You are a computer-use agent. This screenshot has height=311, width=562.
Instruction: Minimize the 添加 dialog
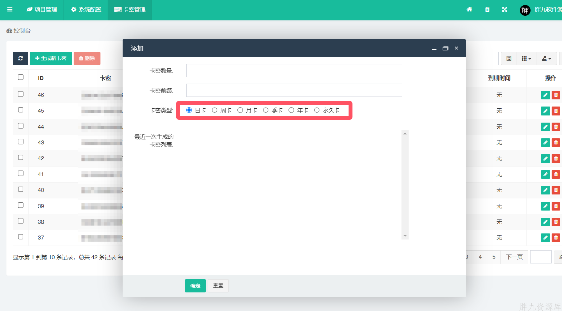[x=434, y=48]
